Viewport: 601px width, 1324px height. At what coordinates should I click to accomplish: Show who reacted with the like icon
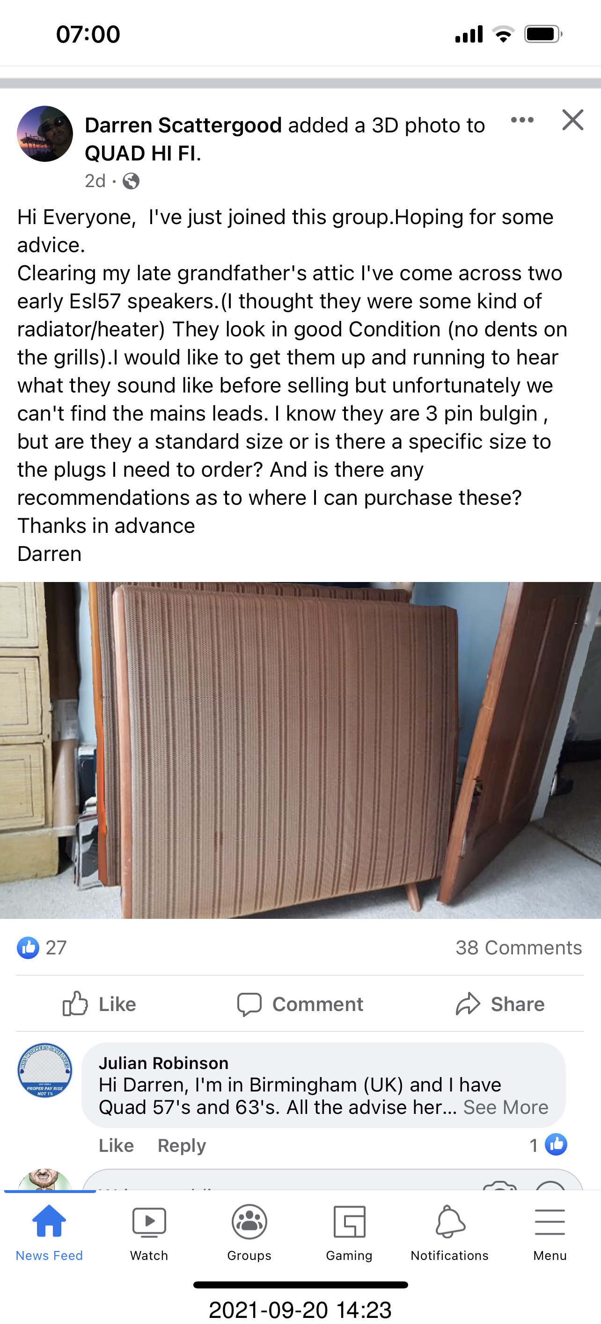coord(28,947)
